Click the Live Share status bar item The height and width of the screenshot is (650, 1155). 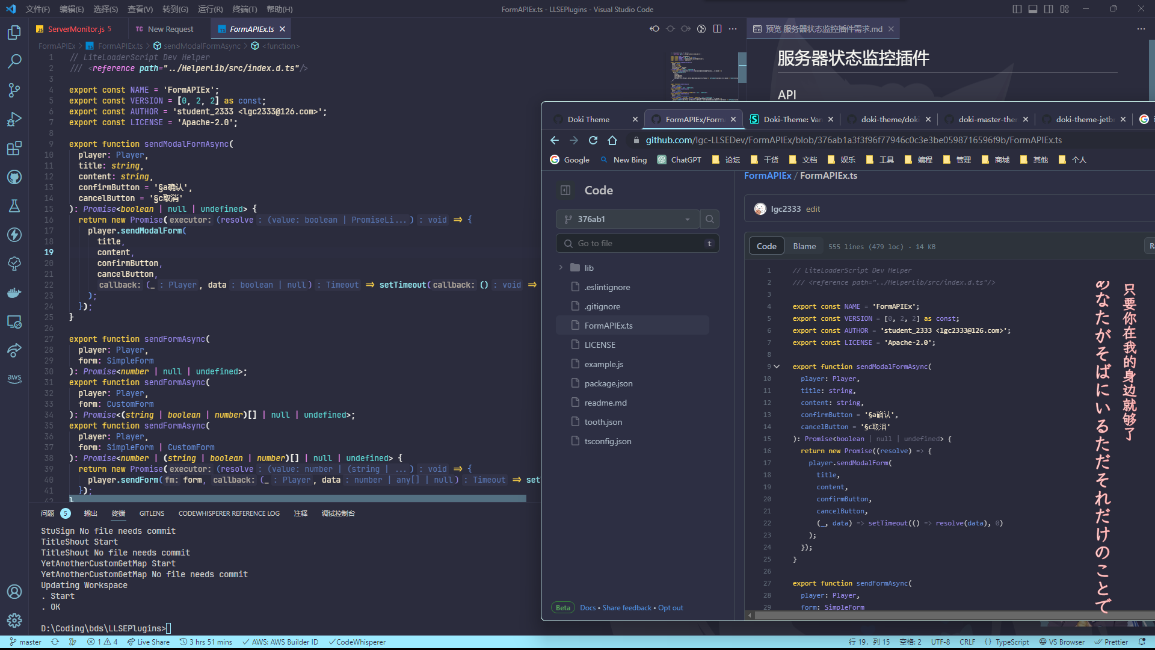148,642
